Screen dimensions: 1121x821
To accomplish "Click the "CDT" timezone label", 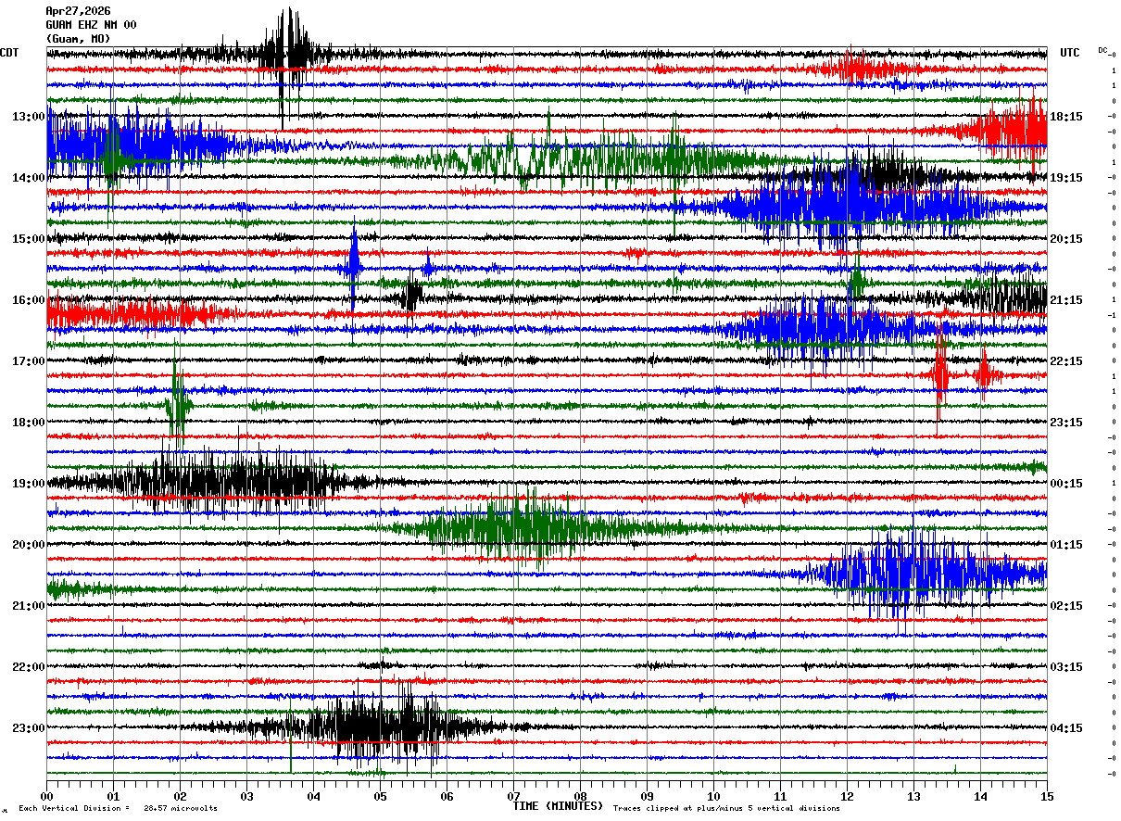I will coord(9,53).
